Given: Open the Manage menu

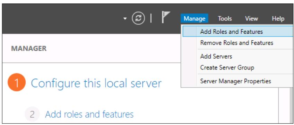Looking at the screenshot, I should coord(194,18).
